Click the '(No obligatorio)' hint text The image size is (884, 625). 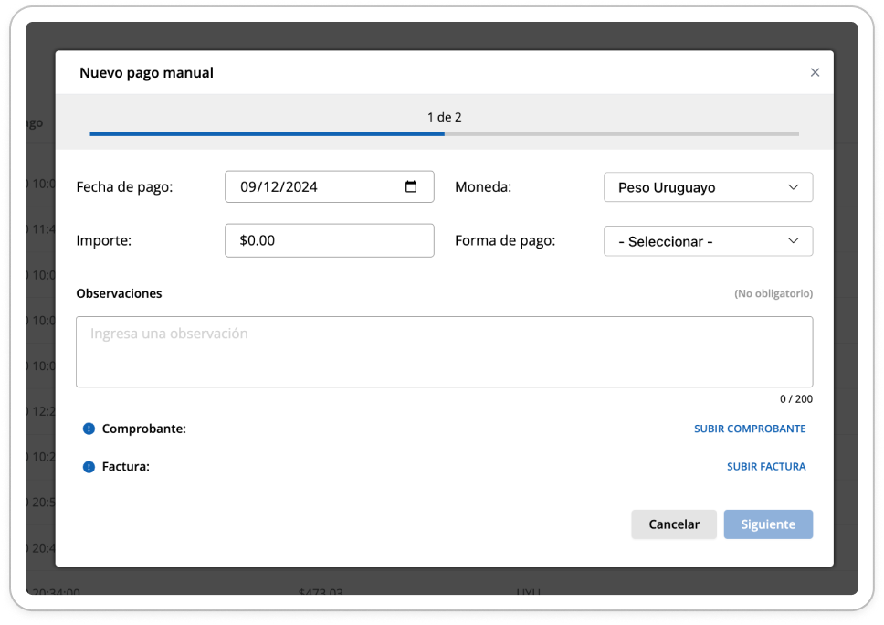[x=773, y=293]
